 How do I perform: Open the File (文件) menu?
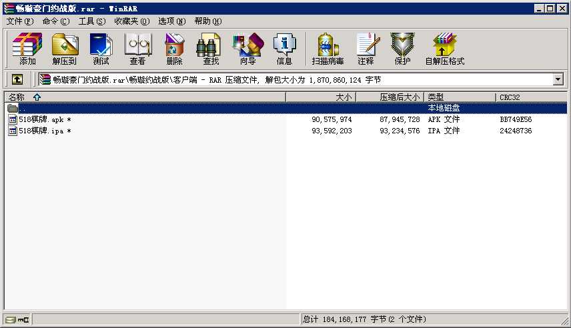pyautogui.click(x=20, y=21)
